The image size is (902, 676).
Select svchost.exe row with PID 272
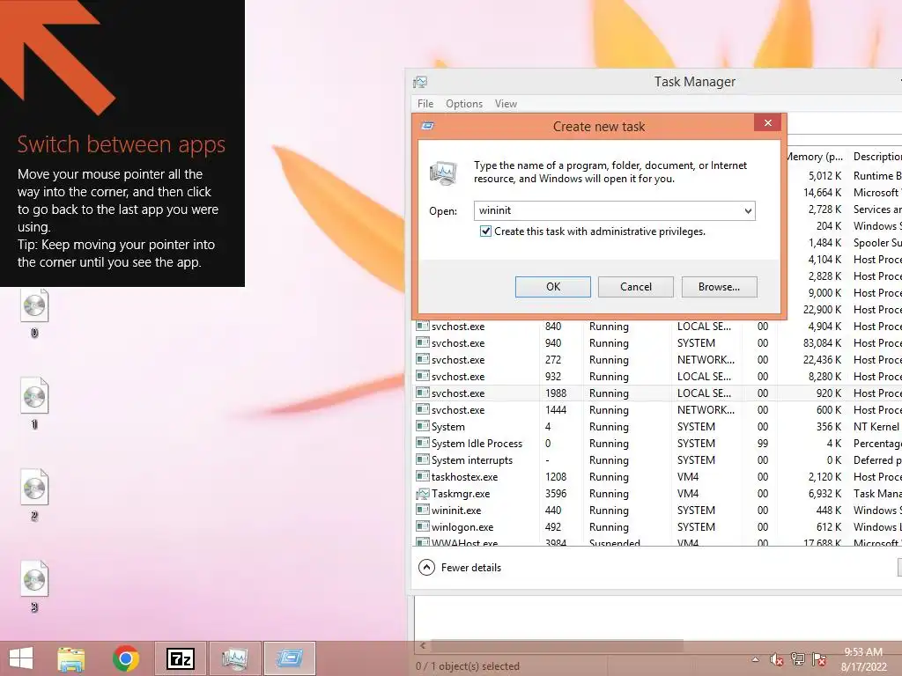point(658,360)
